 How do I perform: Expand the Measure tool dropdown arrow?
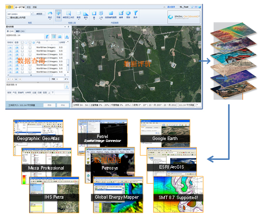(86, 19)
